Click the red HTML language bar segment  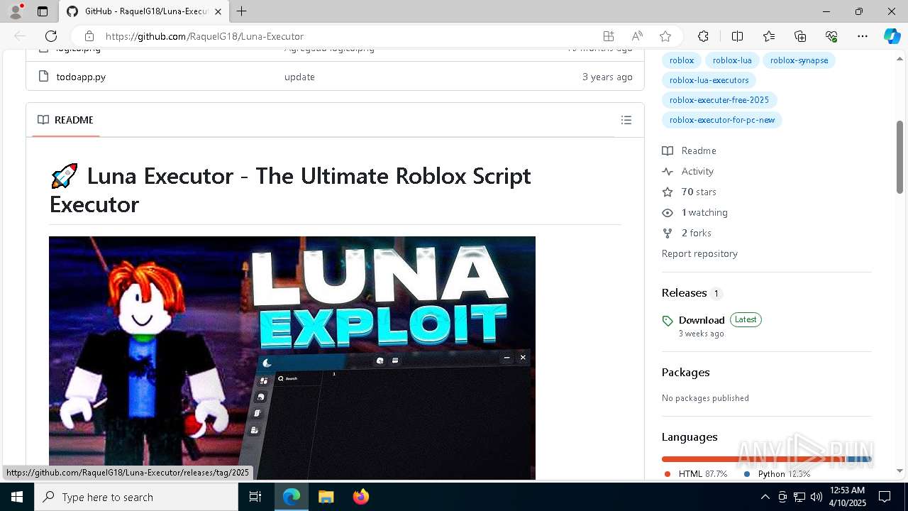(x=753, y=459)
